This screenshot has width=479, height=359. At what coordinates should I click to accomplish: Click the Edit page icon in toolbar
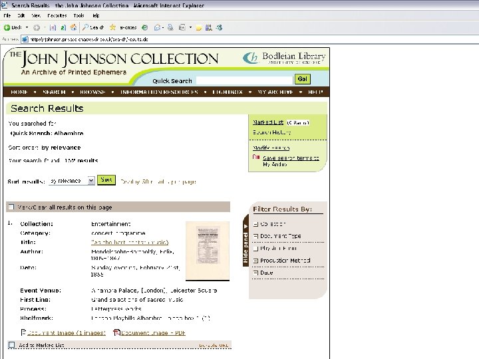click(182, 27)
